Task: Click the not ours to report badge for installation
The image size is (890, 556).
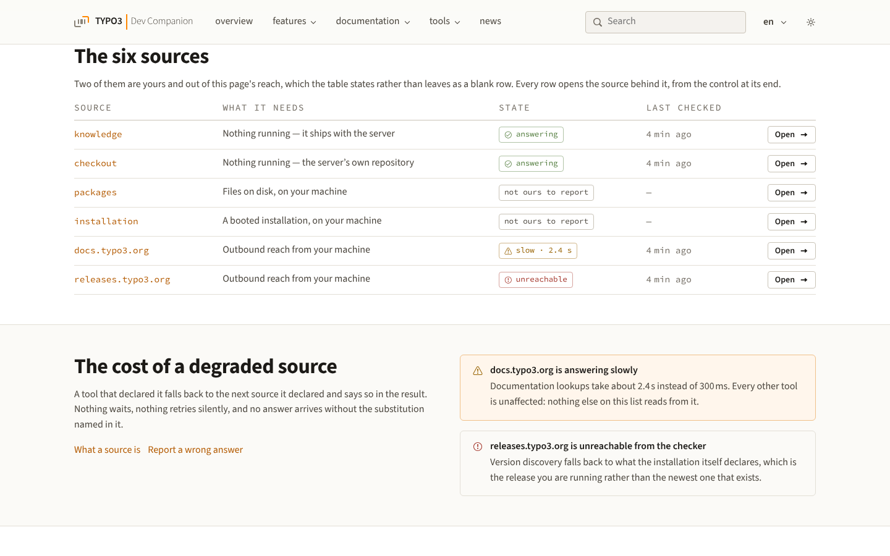Action: coord(546,222)
